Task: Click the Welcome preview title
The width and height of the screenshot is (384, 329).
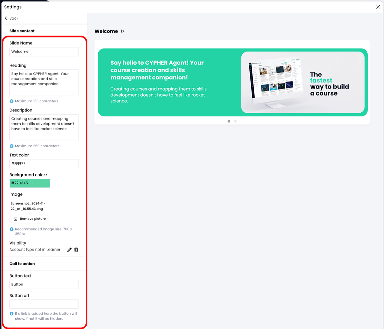Action: point(106,31)
